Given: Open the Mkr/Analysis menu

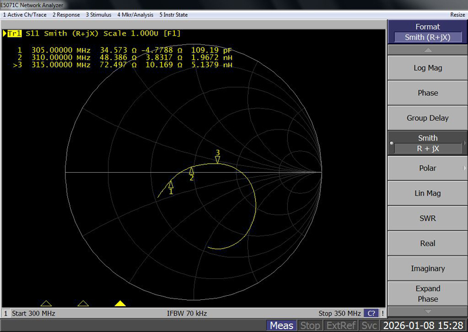Looking at the screenshot, I should (135, 15).
